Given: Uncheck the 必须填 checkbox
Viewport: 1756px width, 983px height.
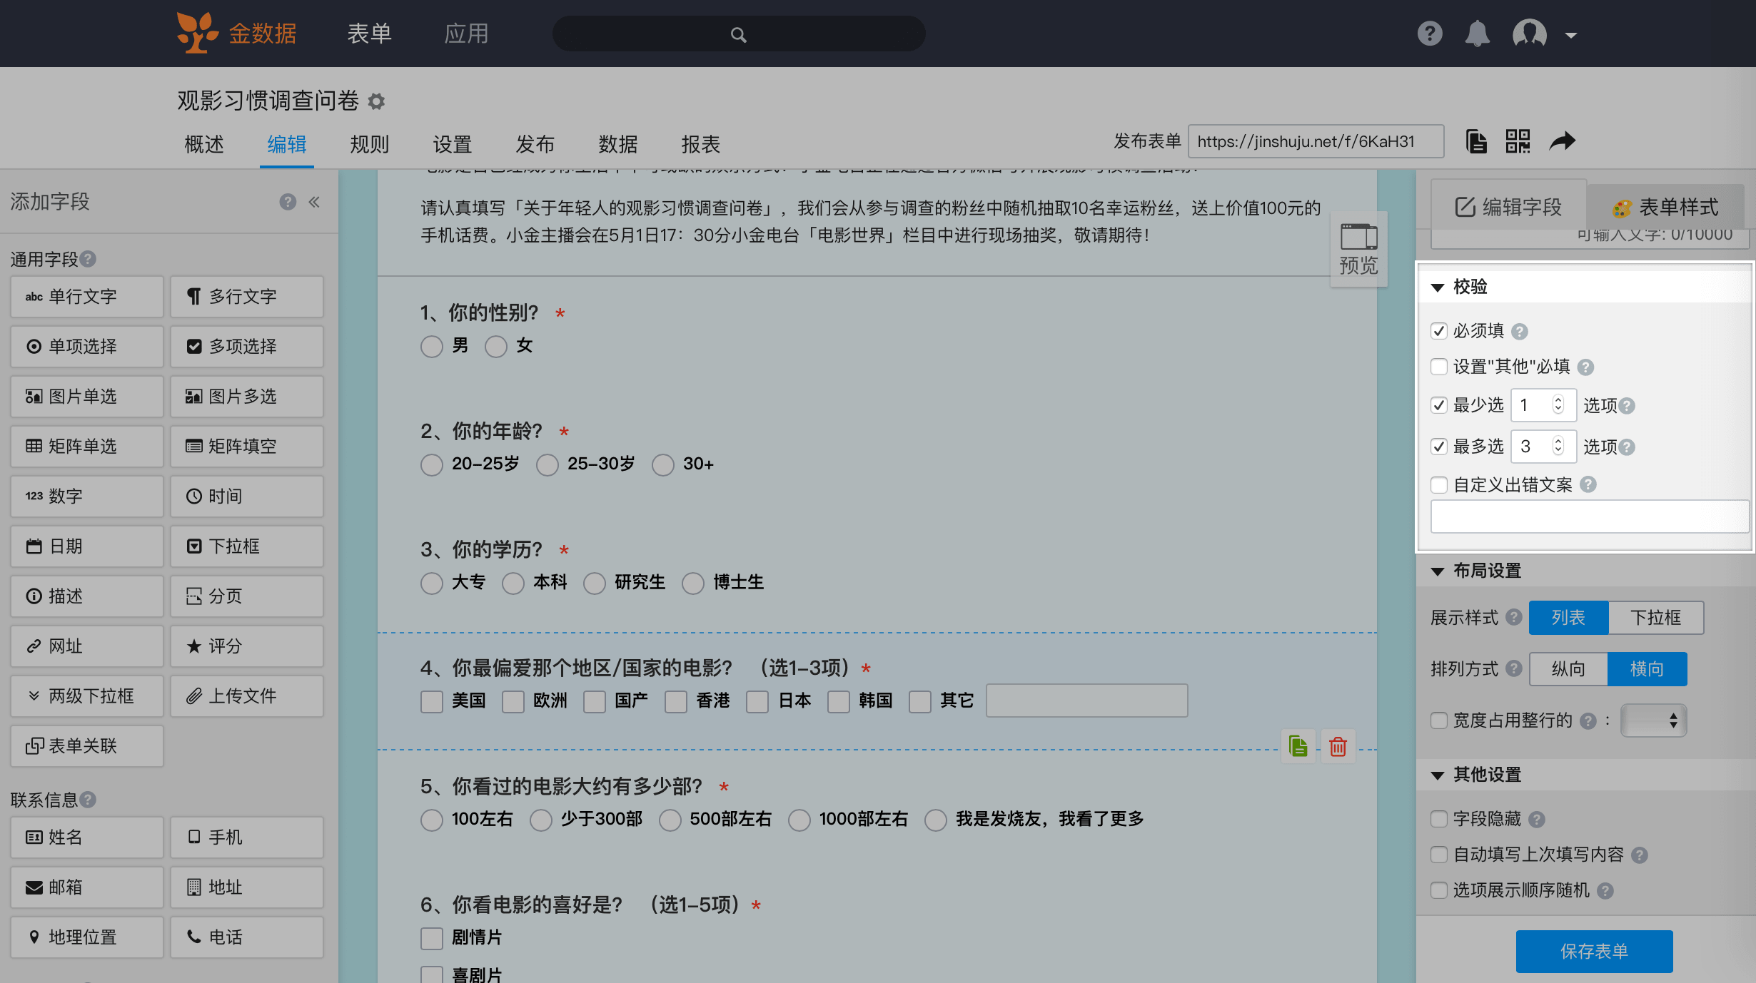Looking at the screenshot, I should 1439,331.
